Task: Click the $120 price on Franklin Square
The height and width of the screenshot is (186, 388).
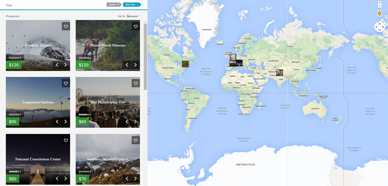Action: 14,65
